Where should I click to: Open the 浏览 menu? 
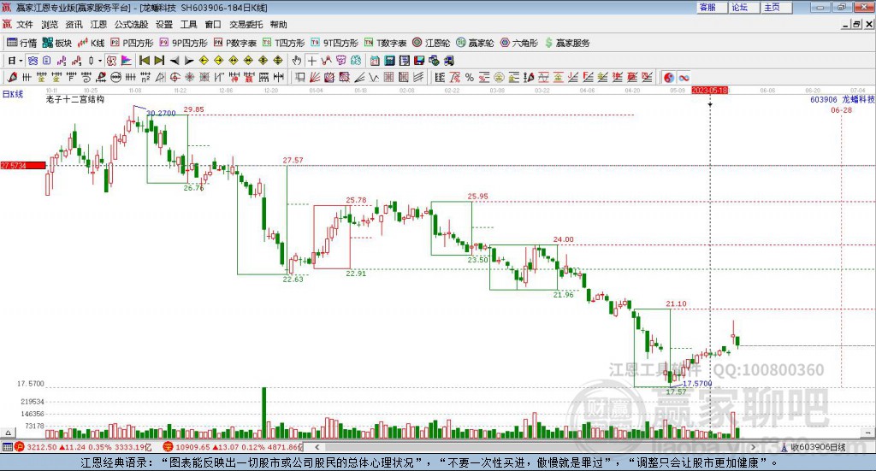(x=49, y=25)
